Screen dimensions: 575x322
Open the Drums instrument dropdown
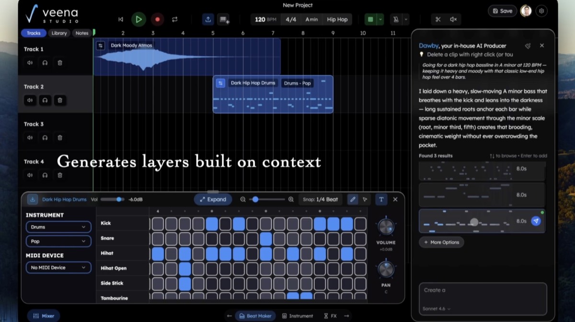point(58,227)
